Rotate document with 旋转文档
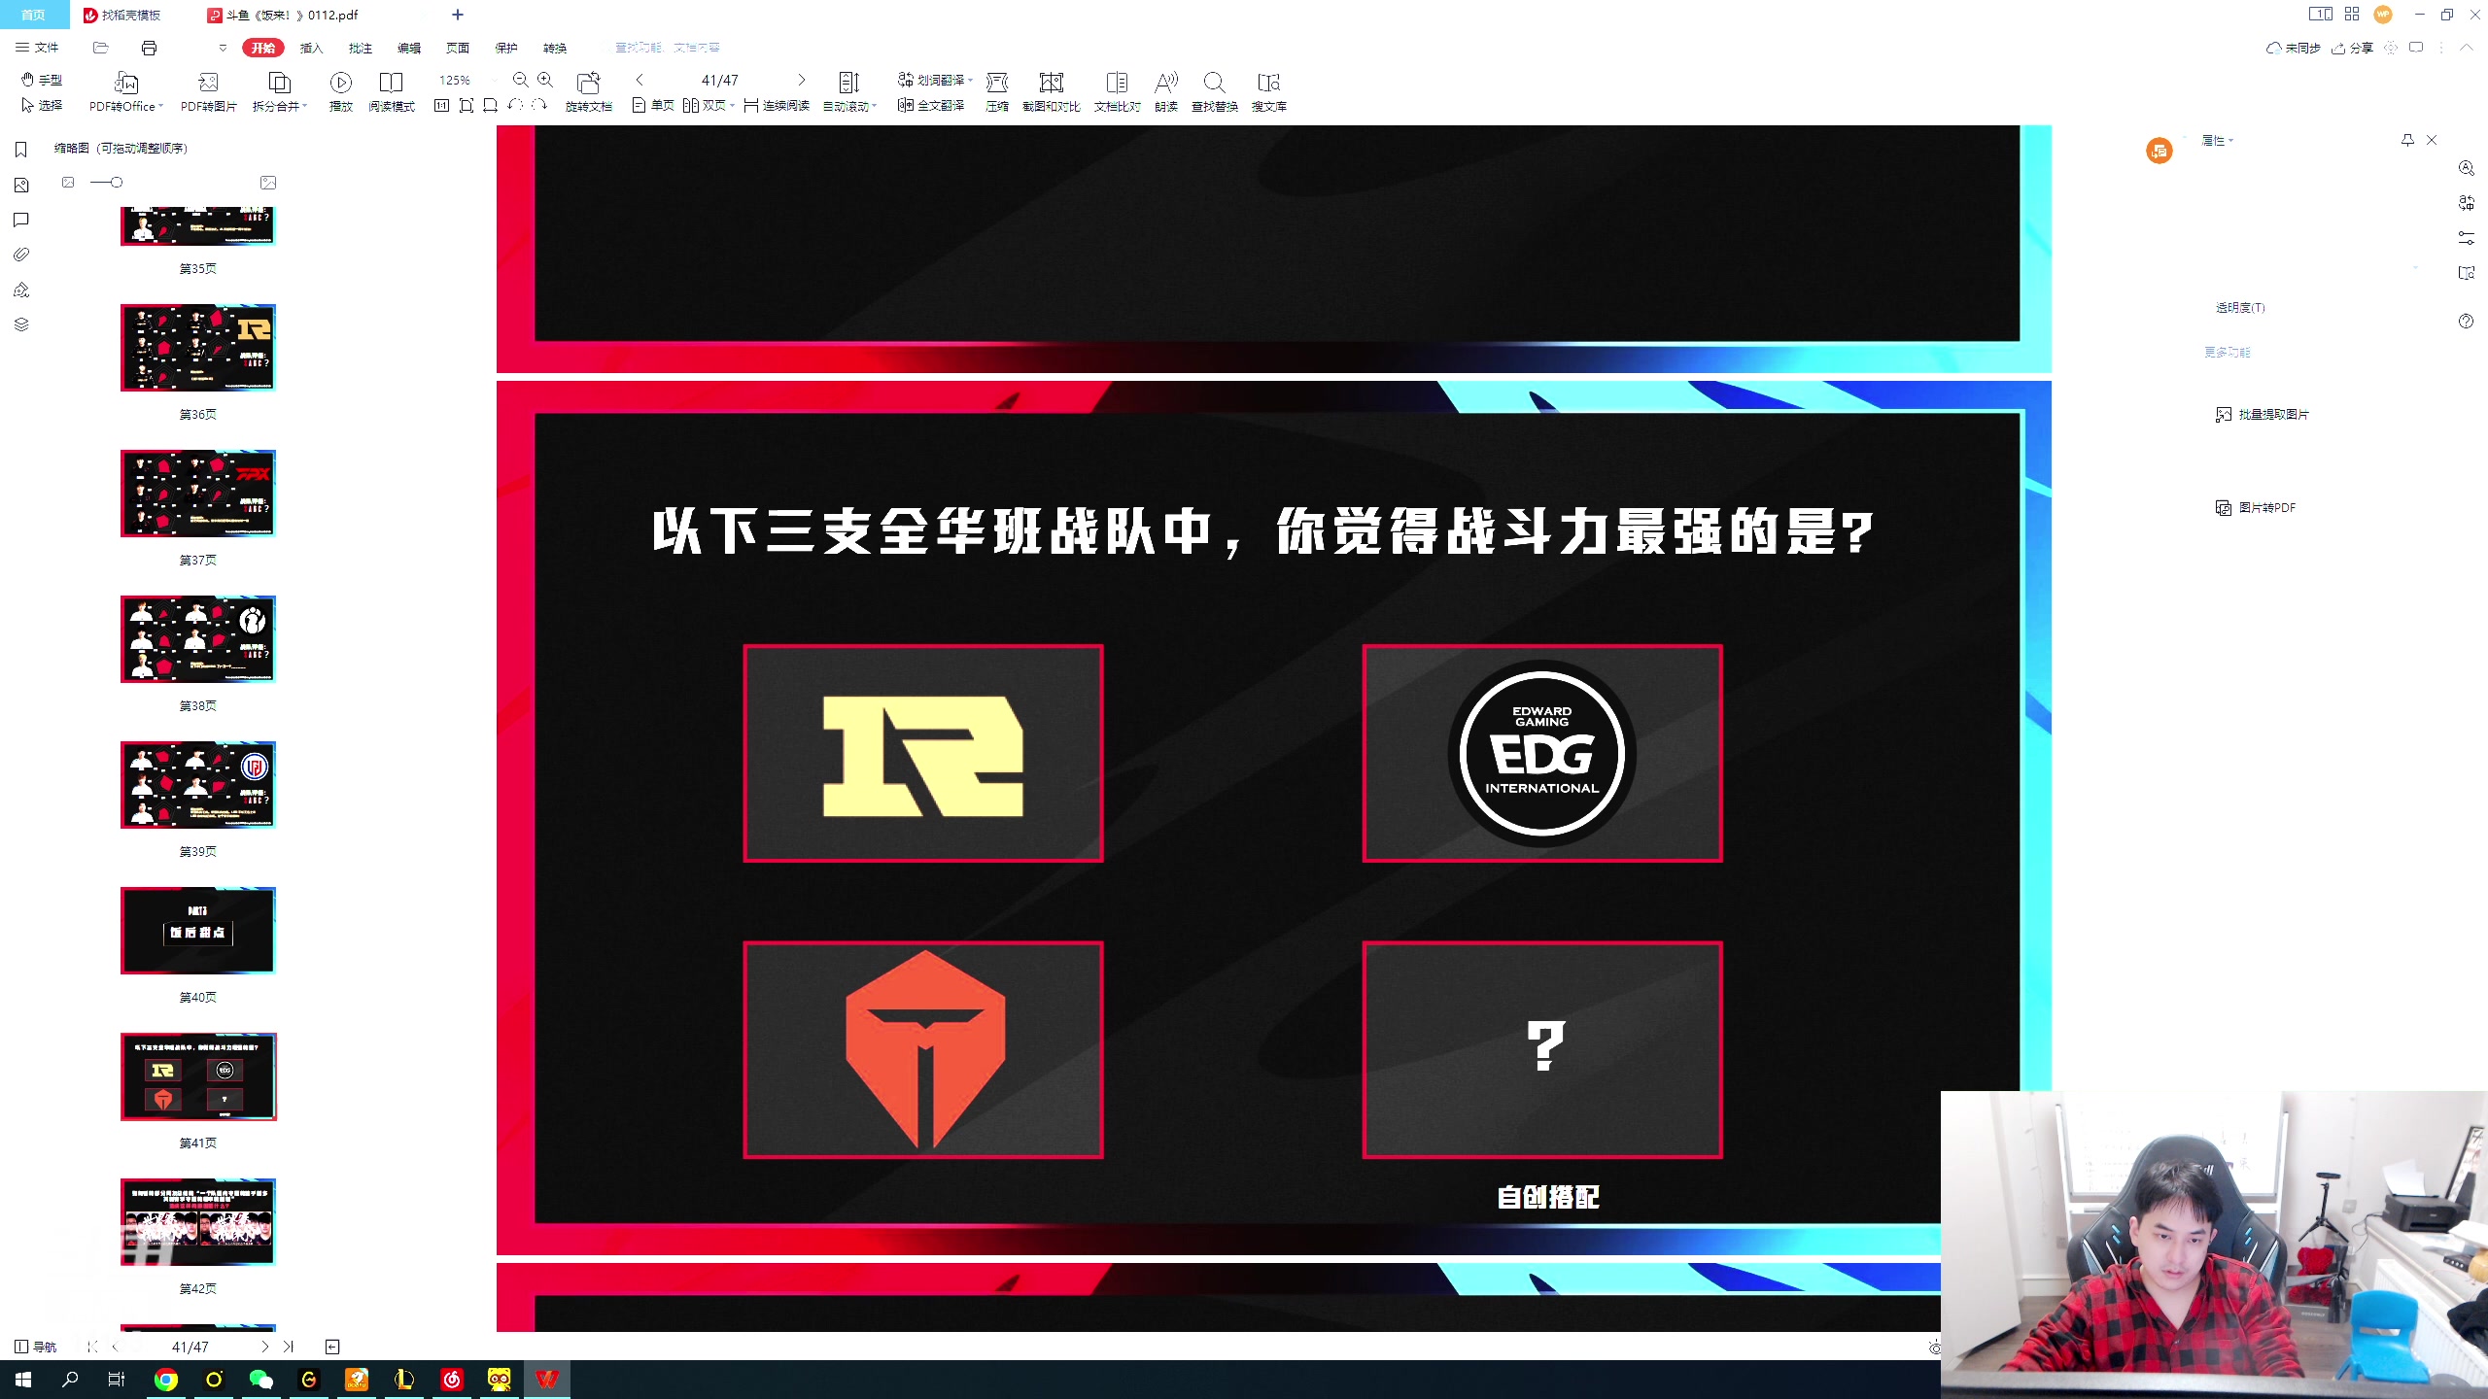The height and width of the screenshot is (1399, 2488). (x=589, y=90)
